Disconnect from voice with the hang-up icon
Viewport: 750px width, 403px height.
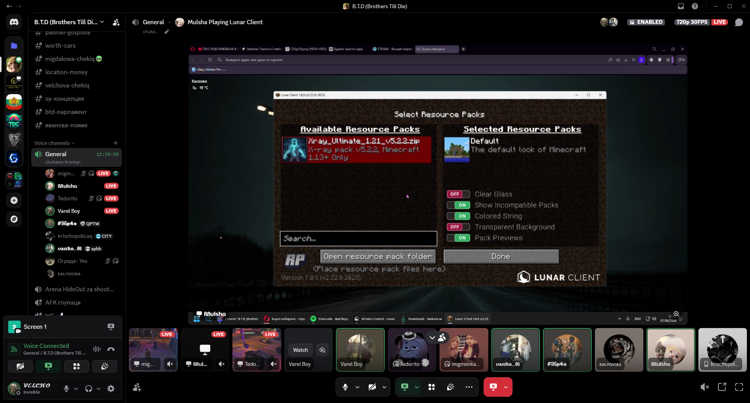pyautogui.click(x=111, y=349)
